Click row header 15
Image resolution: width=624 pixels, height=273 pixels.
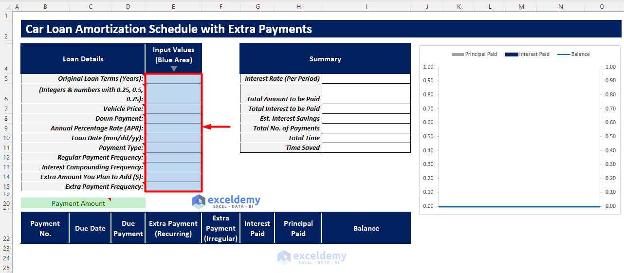tap(6, 186)
